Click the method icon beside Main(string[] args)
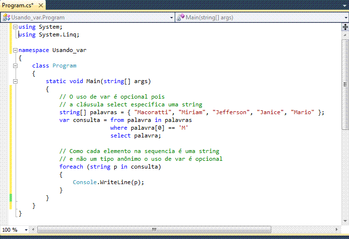The width and height of the screenshot is (349, 239). (181, 17)
